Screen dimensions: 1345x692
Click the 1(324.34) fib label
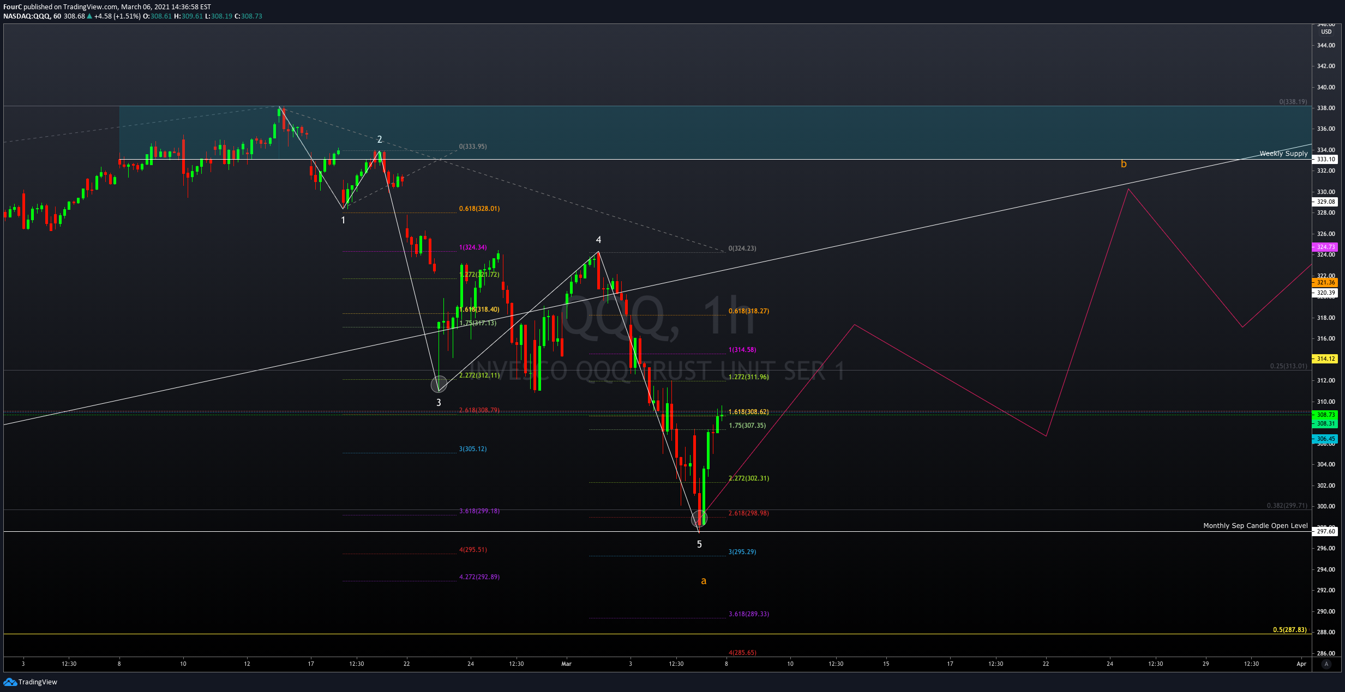coord(473,247)
